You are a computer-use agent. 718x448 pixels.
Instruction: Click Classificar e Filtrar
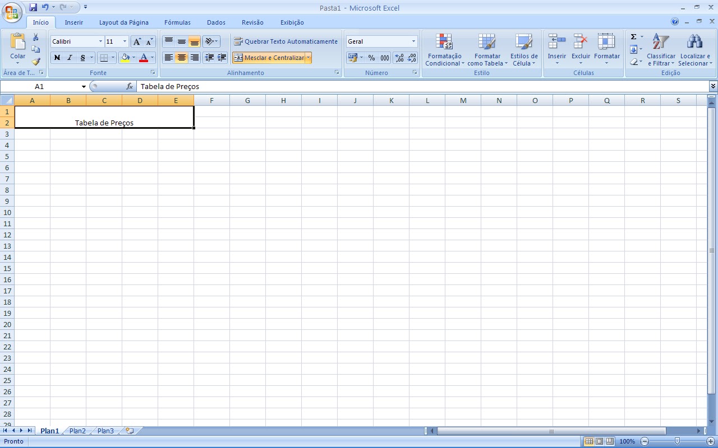click(661, 50)
